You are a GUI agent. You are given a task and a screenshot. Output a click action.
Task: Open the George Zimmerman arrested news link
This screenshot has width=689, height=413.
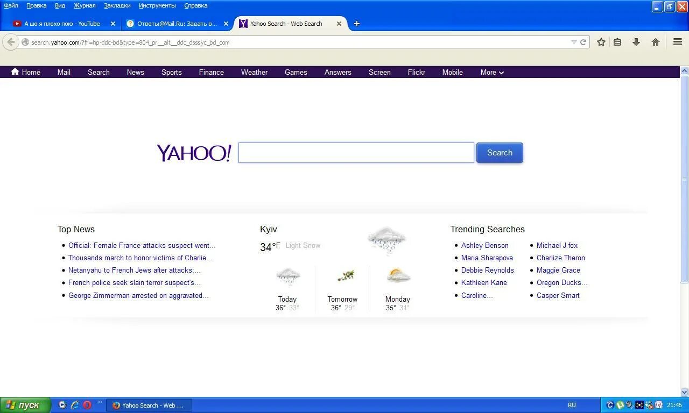pyautogui.click(x=138, y=295)
